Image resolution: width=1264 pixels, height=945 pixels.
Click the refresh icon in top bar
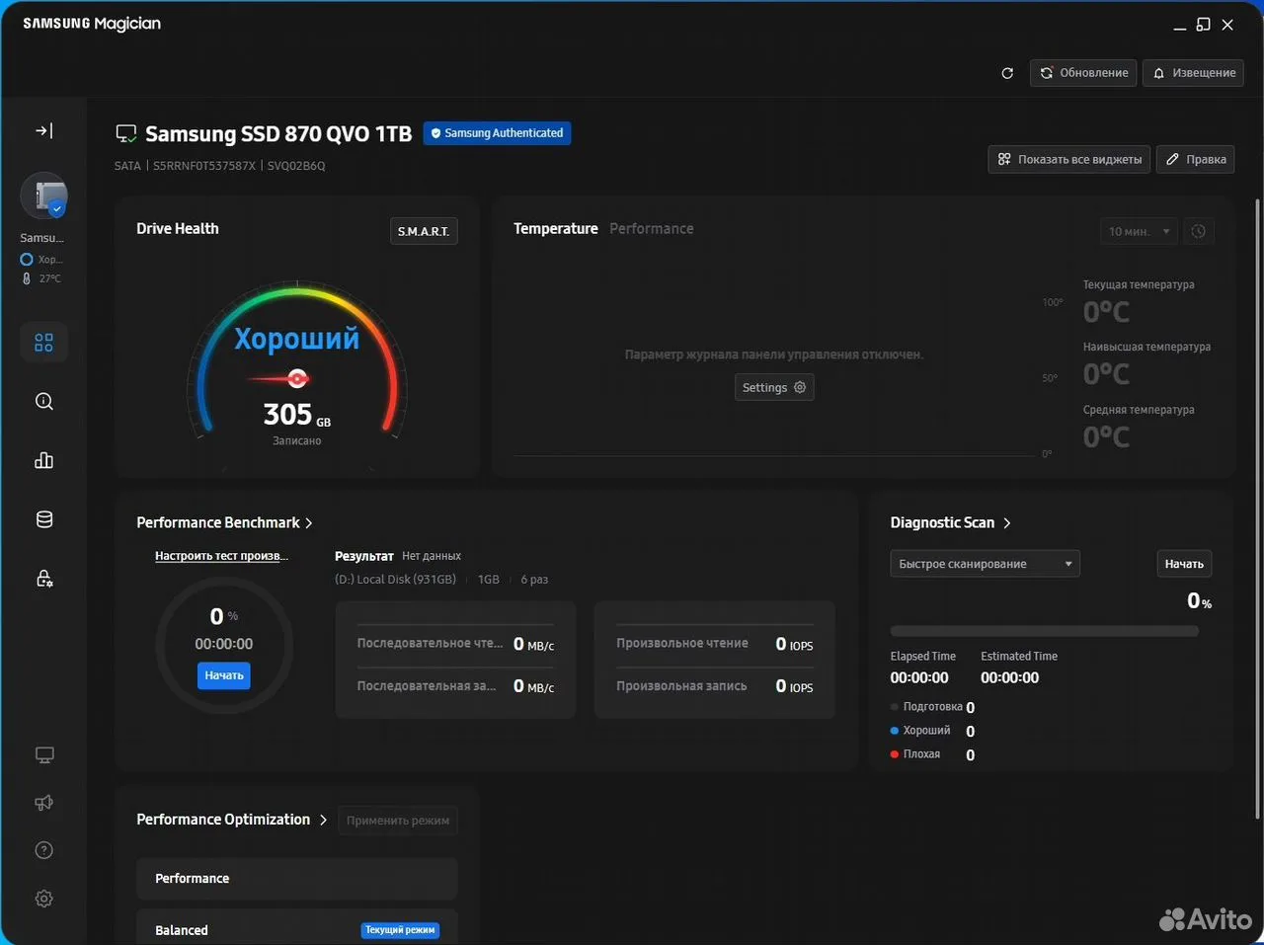coord(1007,73)
